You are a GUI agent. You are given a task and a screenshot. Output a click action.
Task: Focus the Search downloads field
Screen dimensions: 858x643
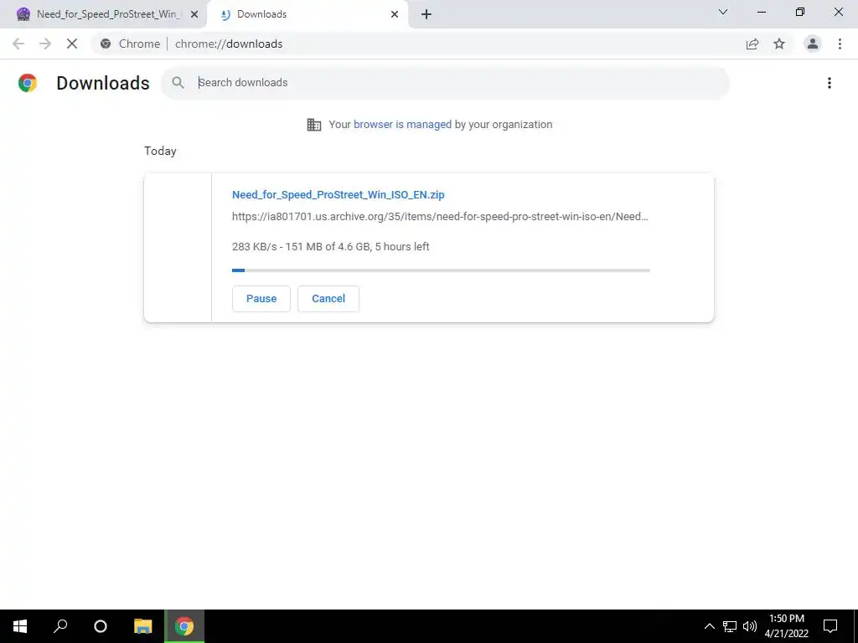point(445,83)
